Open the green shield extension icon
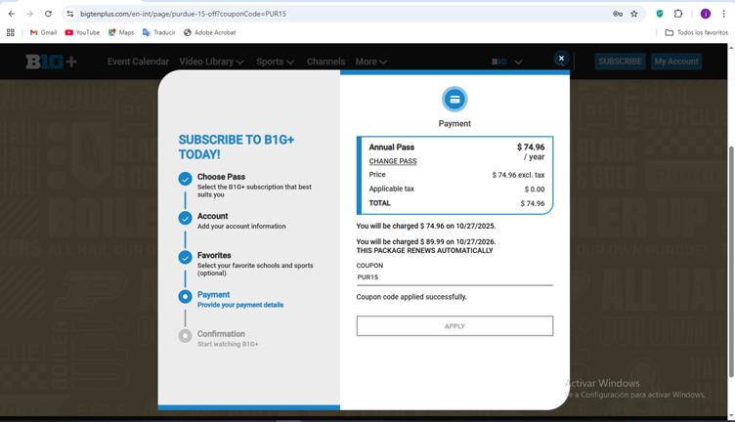The image size is (735, 422). click(660, 14)
